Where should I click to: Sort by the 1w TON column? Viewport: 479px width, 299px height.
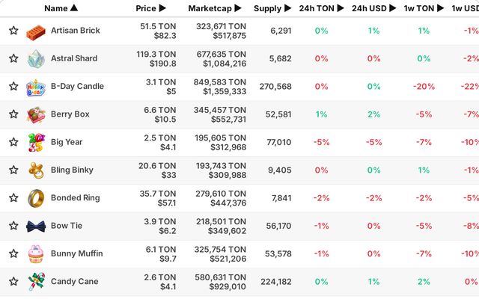pos(424,8)
